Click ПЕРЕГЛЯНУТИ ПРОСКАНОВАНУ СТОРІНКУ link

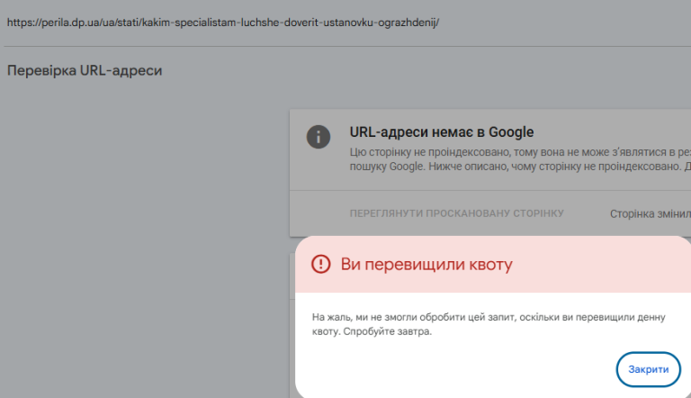[456, 213]
